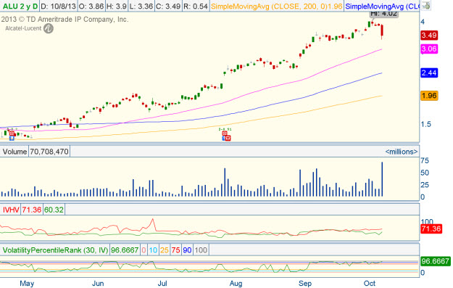Click the blue event marker below May earnings marker
The height and width of the screenshot is (288, 453).
click(x=12, y=139)
